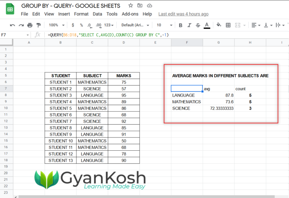The width and height of the screenshot is (289, 198).
Task: Toggle bold formatting
Action: click(181, 25)
